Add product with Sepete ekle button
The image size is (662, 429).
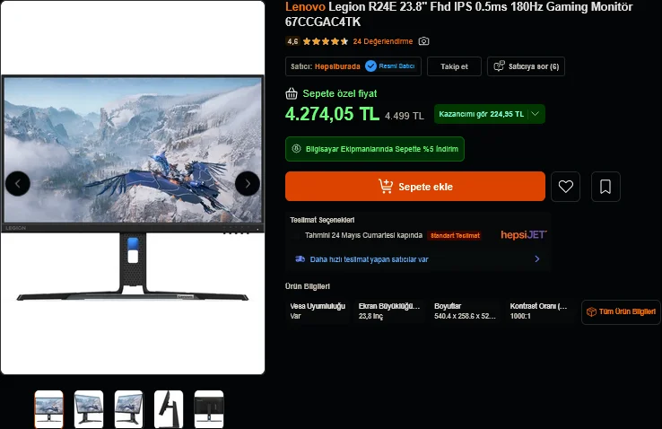point(415,186)
